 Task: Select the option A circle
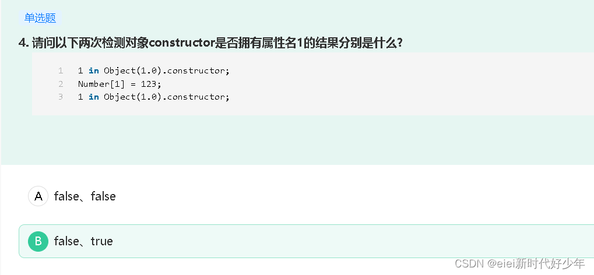[38, 196]
